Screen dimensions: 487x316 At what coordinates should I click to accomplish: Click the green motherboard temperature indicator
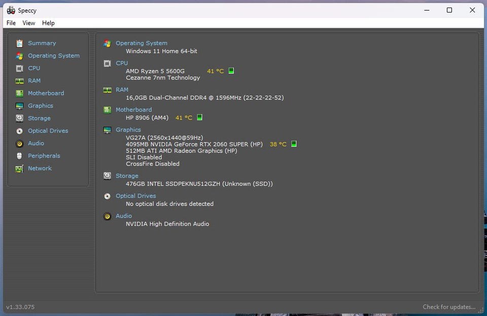[200, 117]
